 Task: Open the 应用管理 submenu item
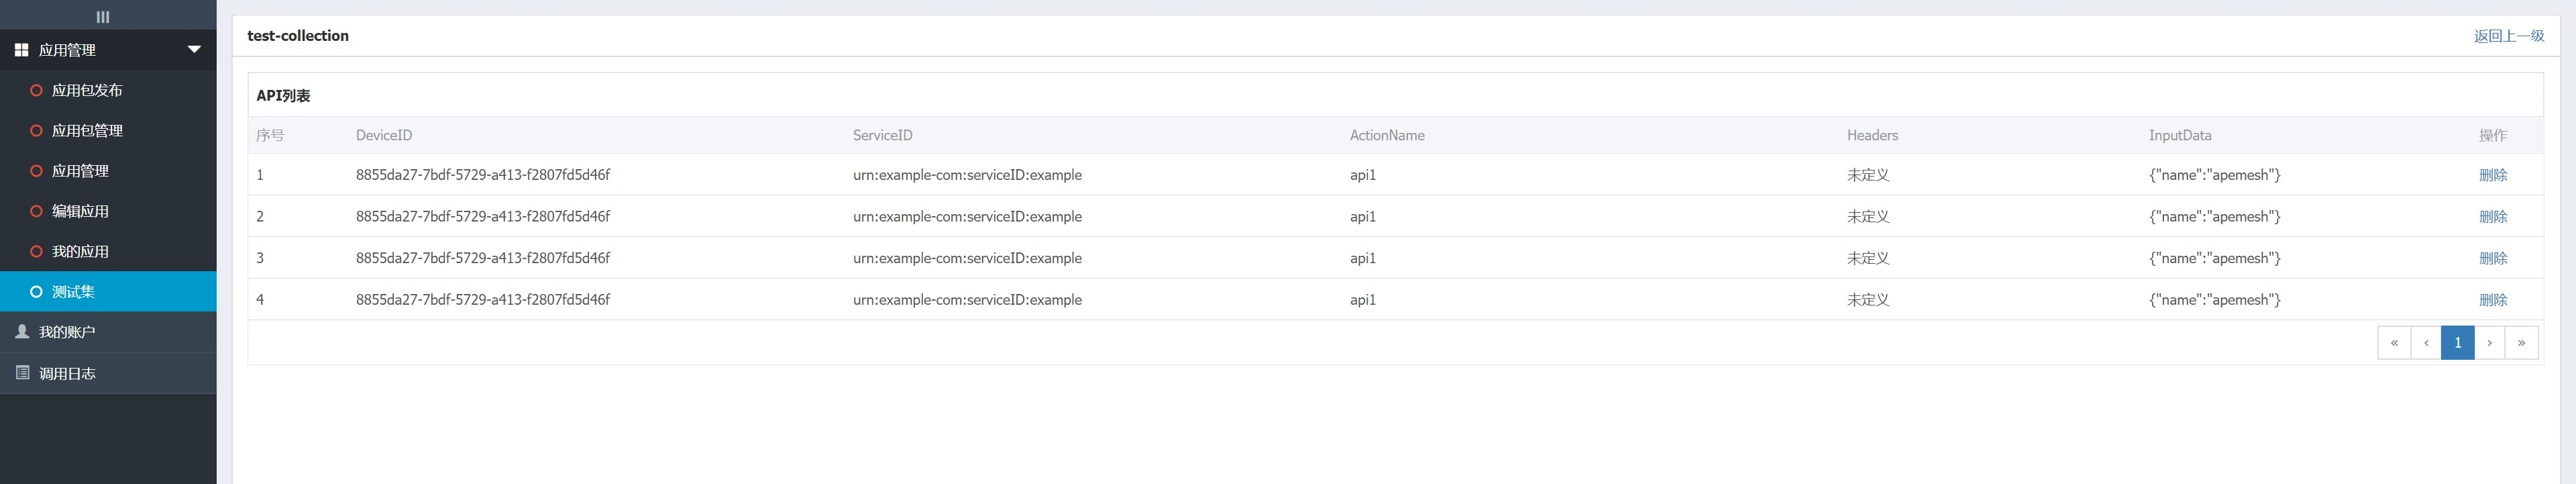(x=108, y=171)
